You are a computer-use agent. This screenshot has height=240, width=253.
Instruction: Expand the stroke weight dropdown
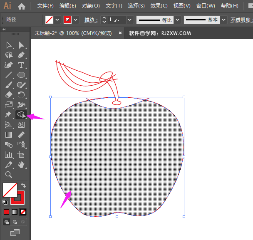click(x=130, y=20)
